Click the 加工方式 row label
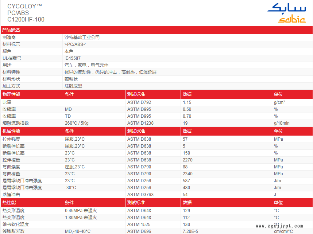Viewport: 313px width, 234px height. click(x=11, y=86)
